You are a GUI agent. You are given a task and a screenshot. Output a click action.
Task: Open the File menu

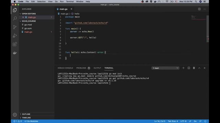[27, 1]
